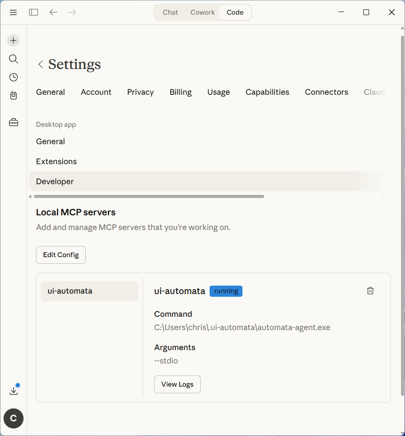Image resolution: width=405 pixels, height=436 pixels.
Task: Open the search magnifier icon
Action: point(13,59)
